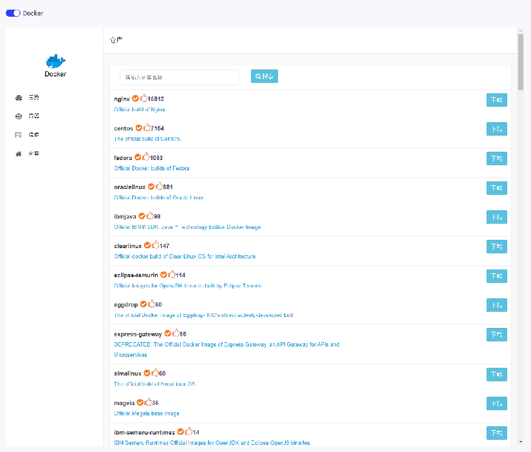Select the 'ibmjava' repository name
Viewport: 531px width, 452px height.
click(x=125, y=217)
